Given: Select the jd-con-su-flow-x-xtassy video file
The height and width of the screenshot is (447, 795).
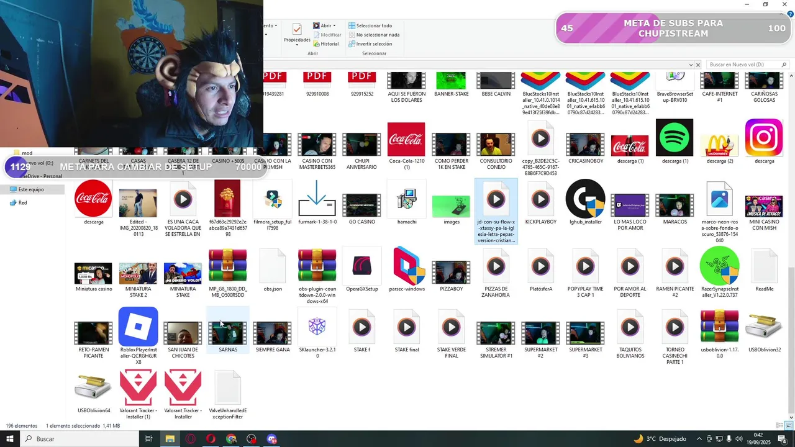Looking at the screenshot, I should [x=496, y=211].
